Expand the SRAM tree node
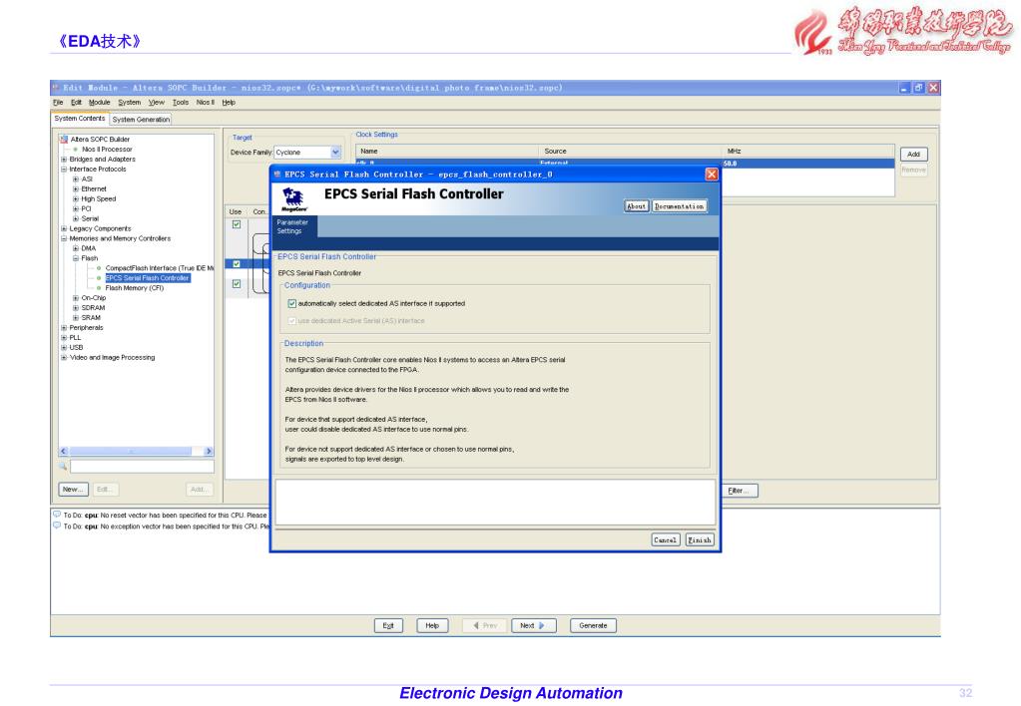 [76, 318]
